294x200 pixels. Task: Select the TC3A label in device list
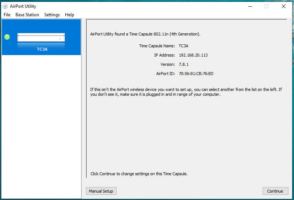coord(42,49)
